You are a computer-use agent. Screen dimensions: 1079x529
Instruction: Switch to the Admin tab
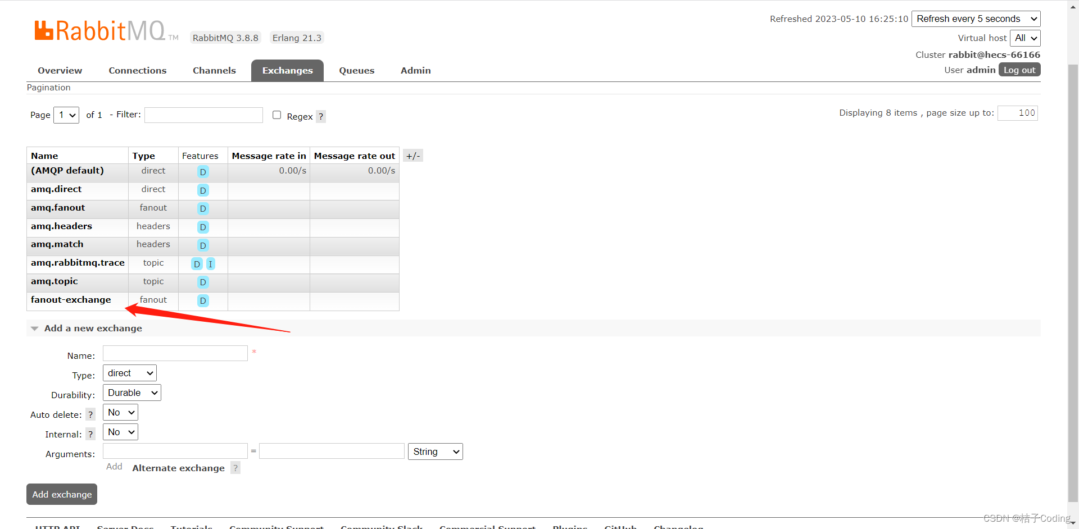click(x=416, y=71)
